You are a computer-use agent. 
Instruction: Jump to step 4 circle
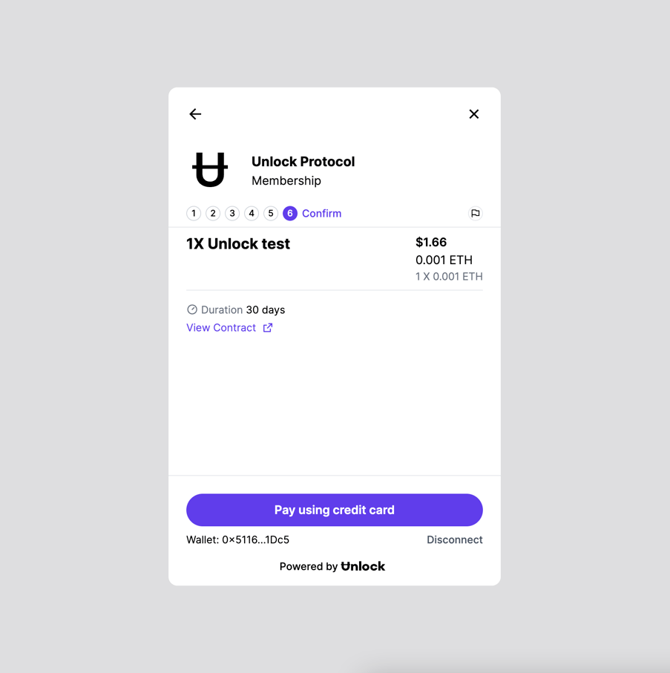point(252,213)
